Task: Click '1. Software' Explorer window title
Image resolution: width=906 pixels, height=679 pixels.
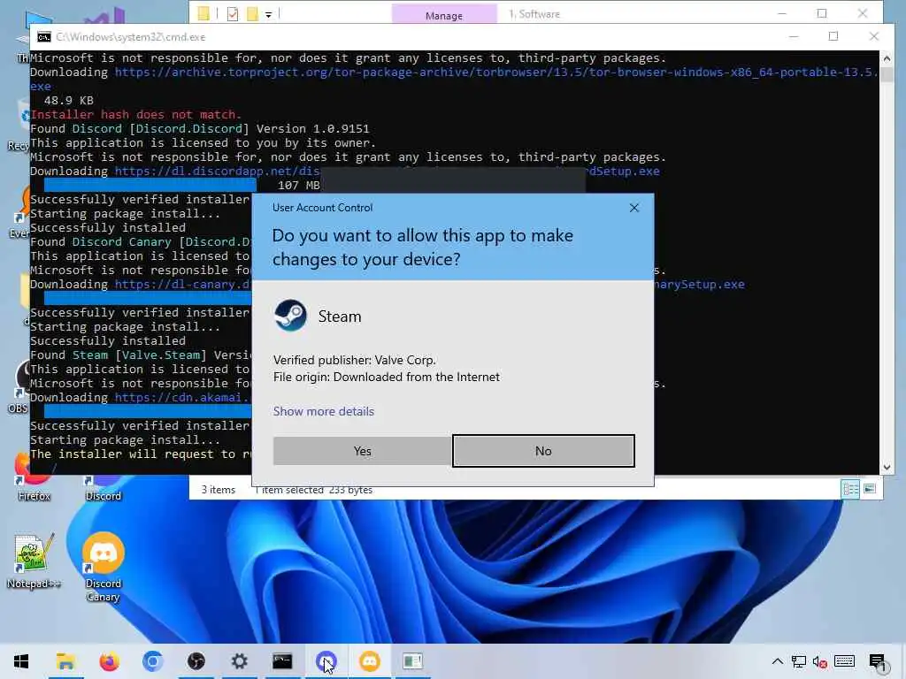Action: (x=534, y=14)
